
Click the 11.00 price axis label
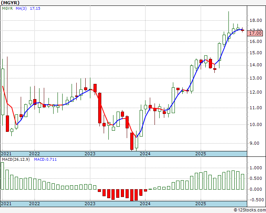256,108
